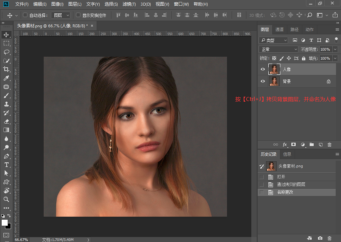The height and width of the screenshot is (242, 341).
Task: Click the 头像素材.png snapshot
Action: pyautogui.click(x=297, y=166)
